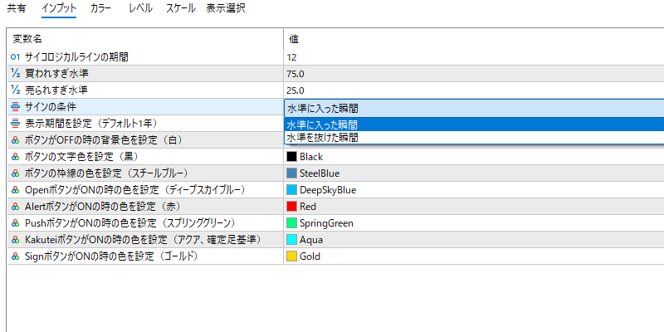664x332 pixels.
Task: Select the KakuteiボタンがONの時の色を設定 label
Action: [143, 240]
